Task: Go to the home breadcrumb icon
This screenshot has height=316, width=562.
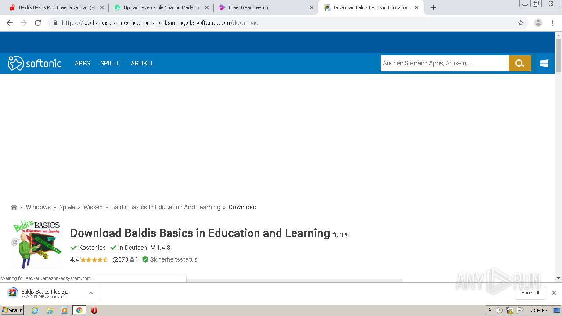Action: (x=14, y=207)
